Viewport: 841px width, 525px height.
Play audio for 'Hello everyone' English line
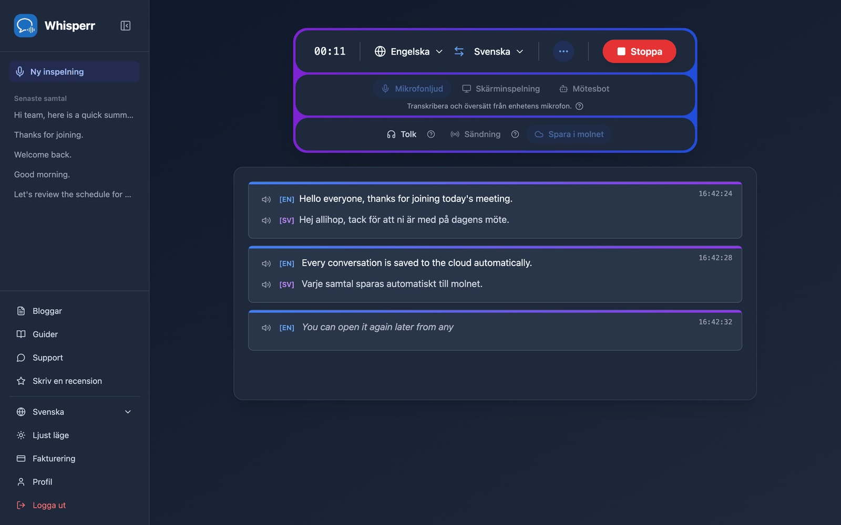click(266, 199)
